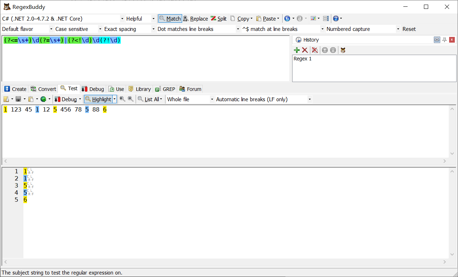Delete the regex with red X
Image resolution: width=458 pixels, height=277 pixels.
coord(305,50)
